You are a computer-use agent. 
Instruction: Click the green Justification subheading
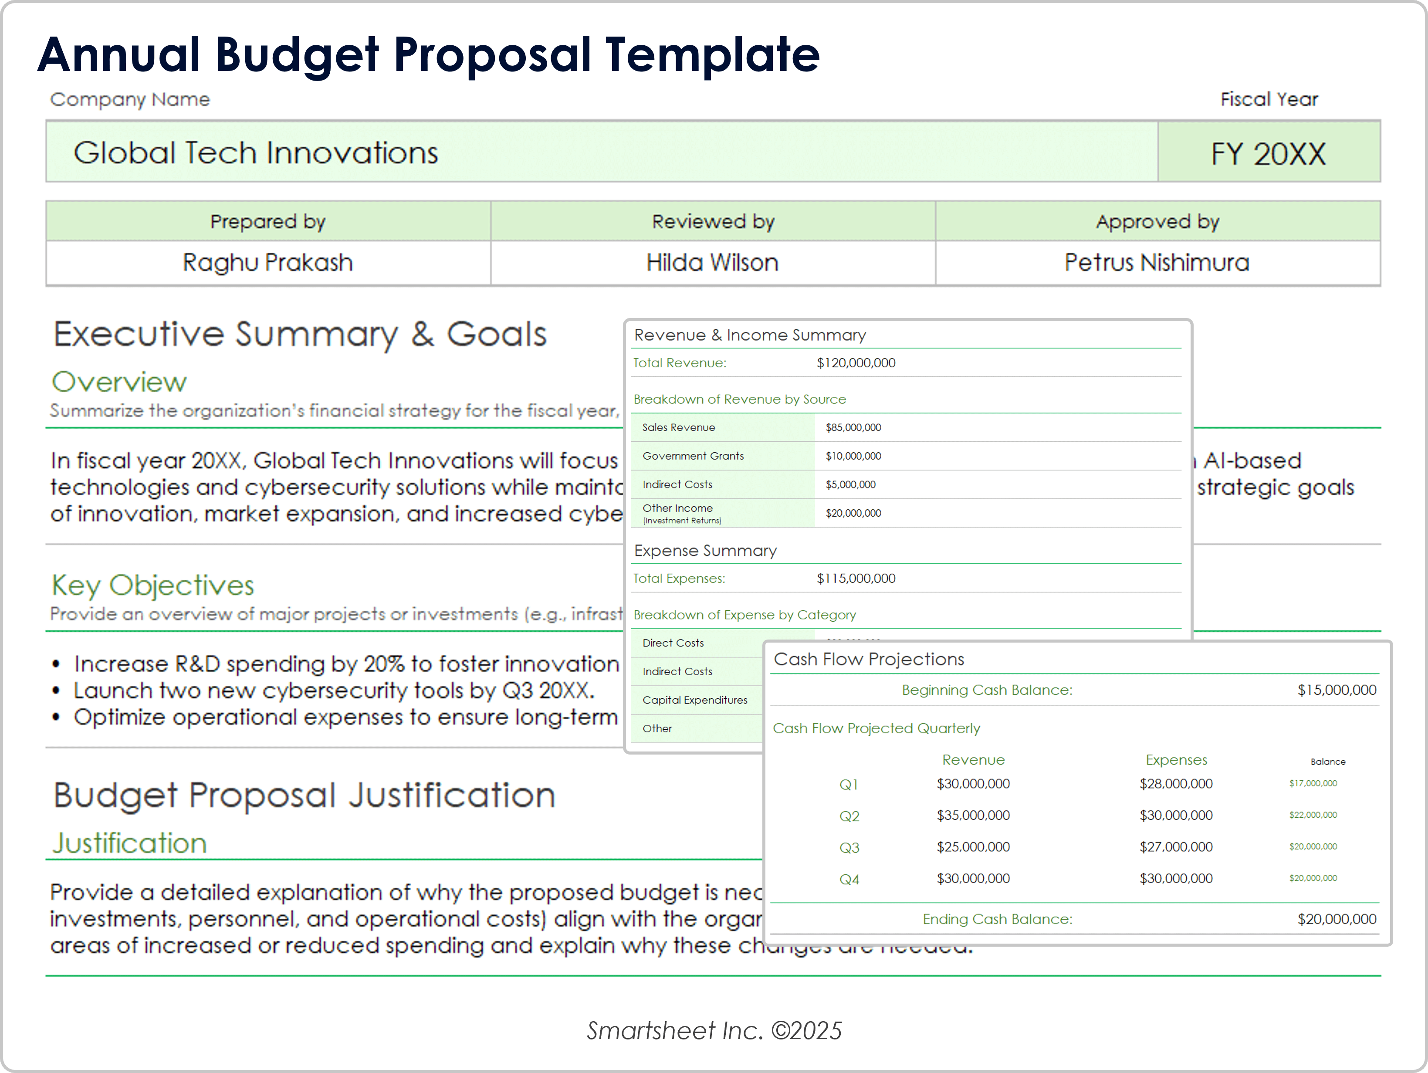coord(129,843)
